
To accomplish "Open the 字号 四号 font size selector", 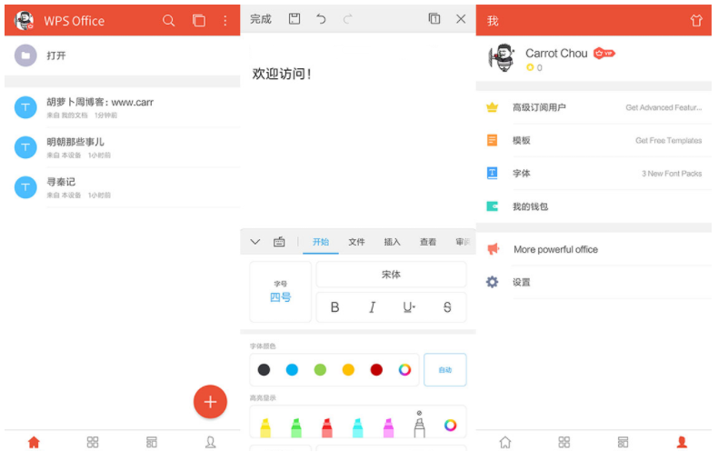I will (x=281, y=292).
